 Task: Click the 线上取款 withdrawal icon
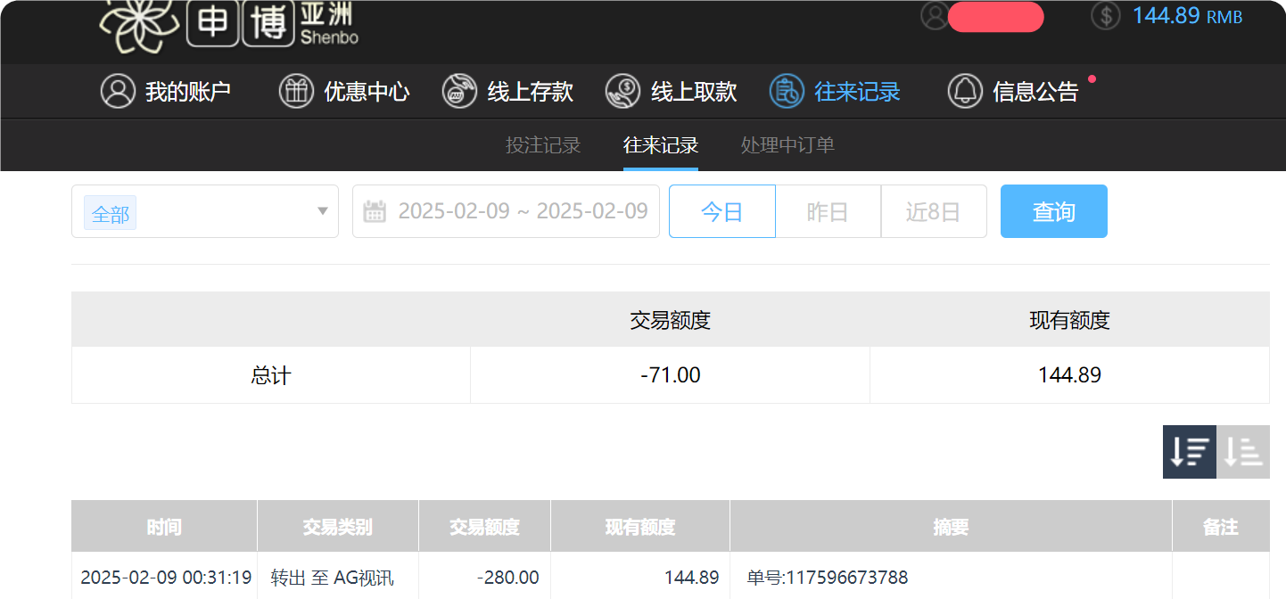[x=625, y=90]
